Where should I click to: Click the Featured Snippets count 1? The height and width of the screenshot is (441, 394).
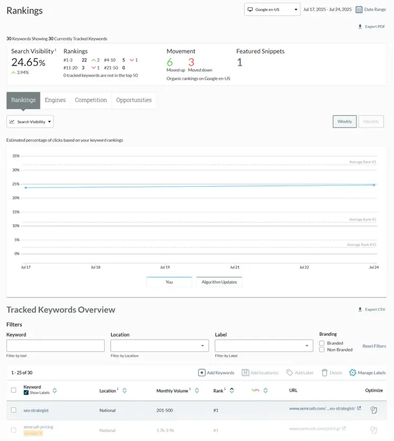click(x=240, y=62)
